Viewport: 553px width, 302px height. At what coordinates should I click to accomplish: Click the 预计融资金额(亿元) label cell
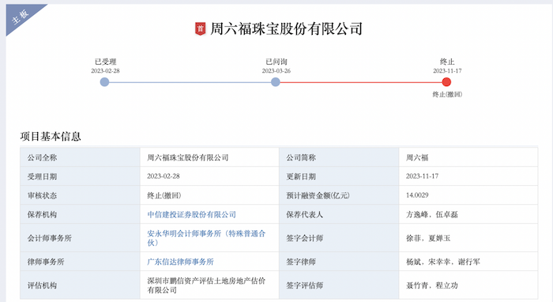[339, 195]
